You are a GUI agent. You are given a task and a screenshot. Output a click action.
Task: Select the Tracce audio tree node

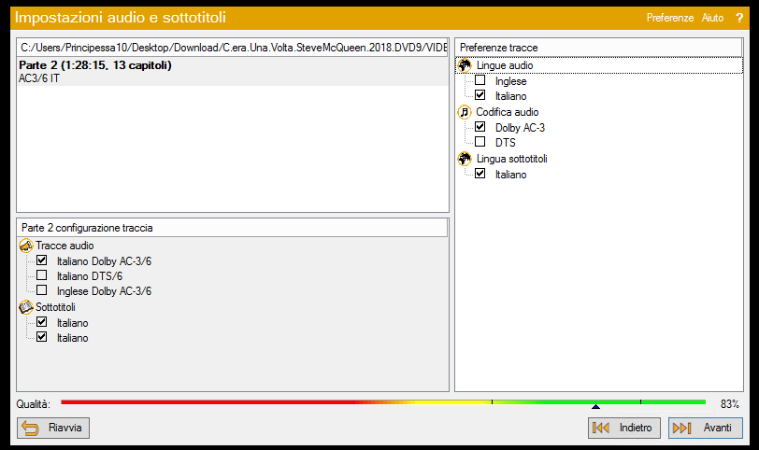(64, 246)
